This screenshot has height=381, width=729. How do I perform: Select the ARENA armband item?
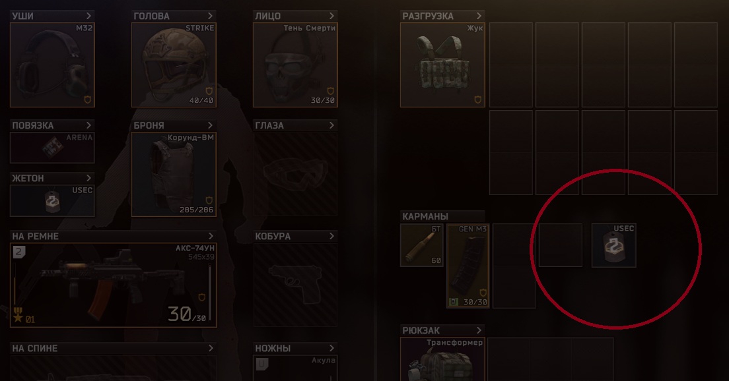point(53,148)
